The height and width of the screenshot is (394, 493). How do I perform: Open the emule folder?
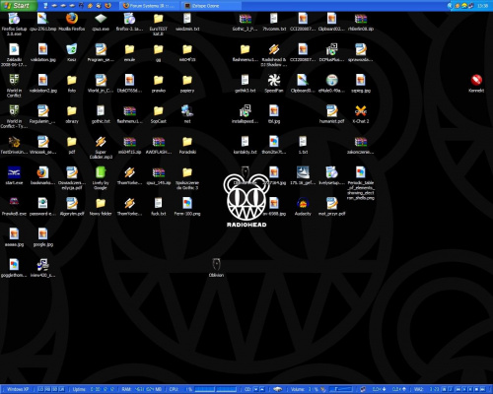[x=129, y=53]
